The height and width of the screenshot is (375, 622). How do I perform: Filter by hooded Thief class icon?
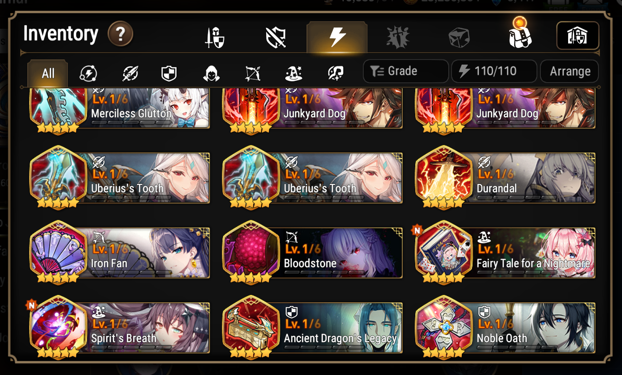point(211,73)
